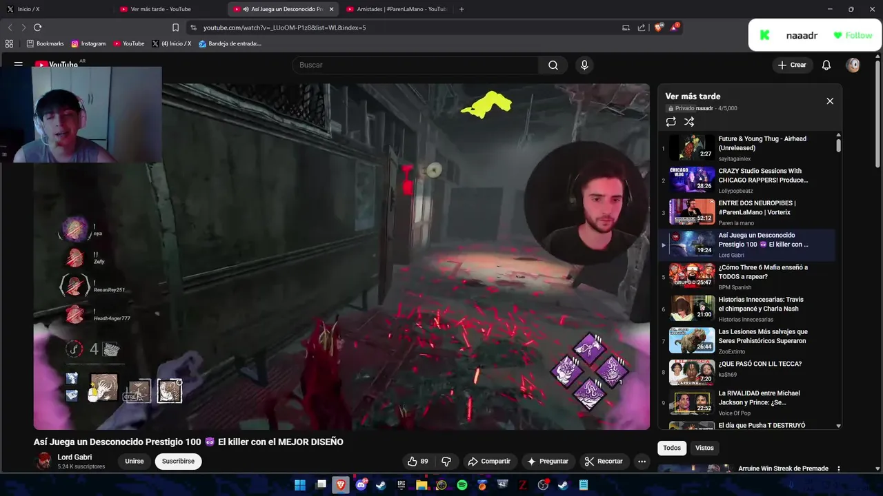This screenshot has height=496, width=883.
Task: Open the (4) Inicio / X bookmark
Action: click(171, 43)
